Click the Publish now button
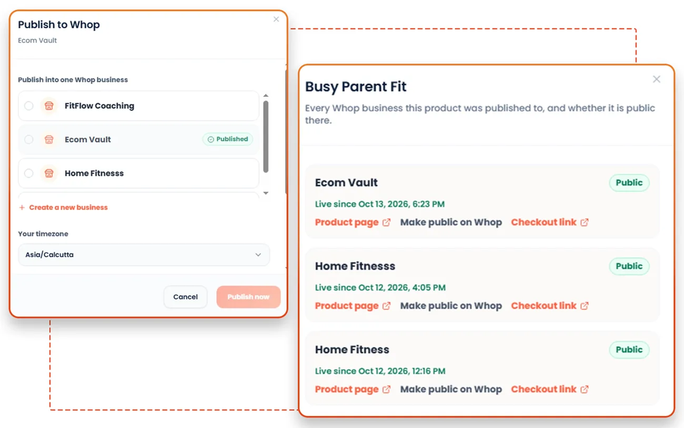The width and height of the screenshot is (684, 428). point(248,297)
